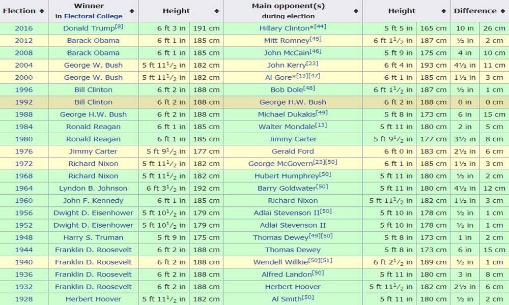Select the '192 cm' height cell
The image size is (509, 305).
click(x=207, y=188)
